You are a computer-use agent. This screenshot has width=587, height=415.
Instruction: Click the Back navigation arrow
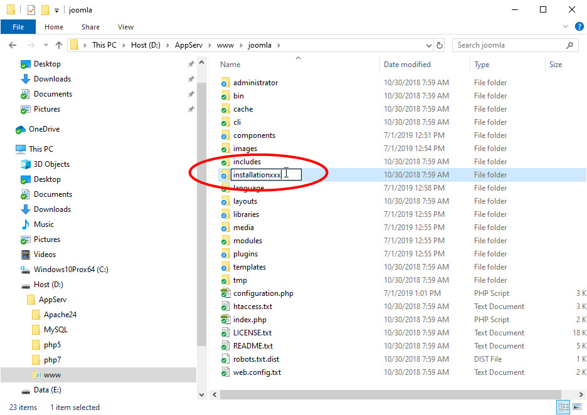click(x=13, y=45)
